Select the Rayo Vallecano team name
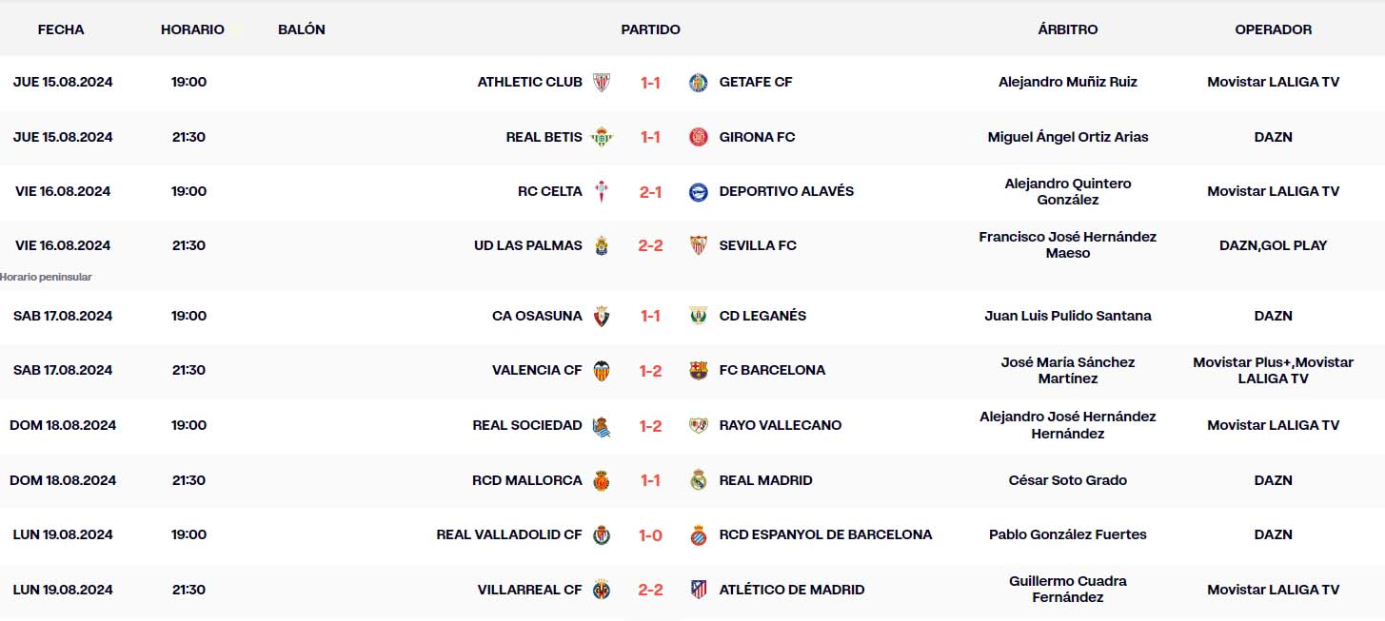This screenshot has width=1385, height=621. coord(781,425)
